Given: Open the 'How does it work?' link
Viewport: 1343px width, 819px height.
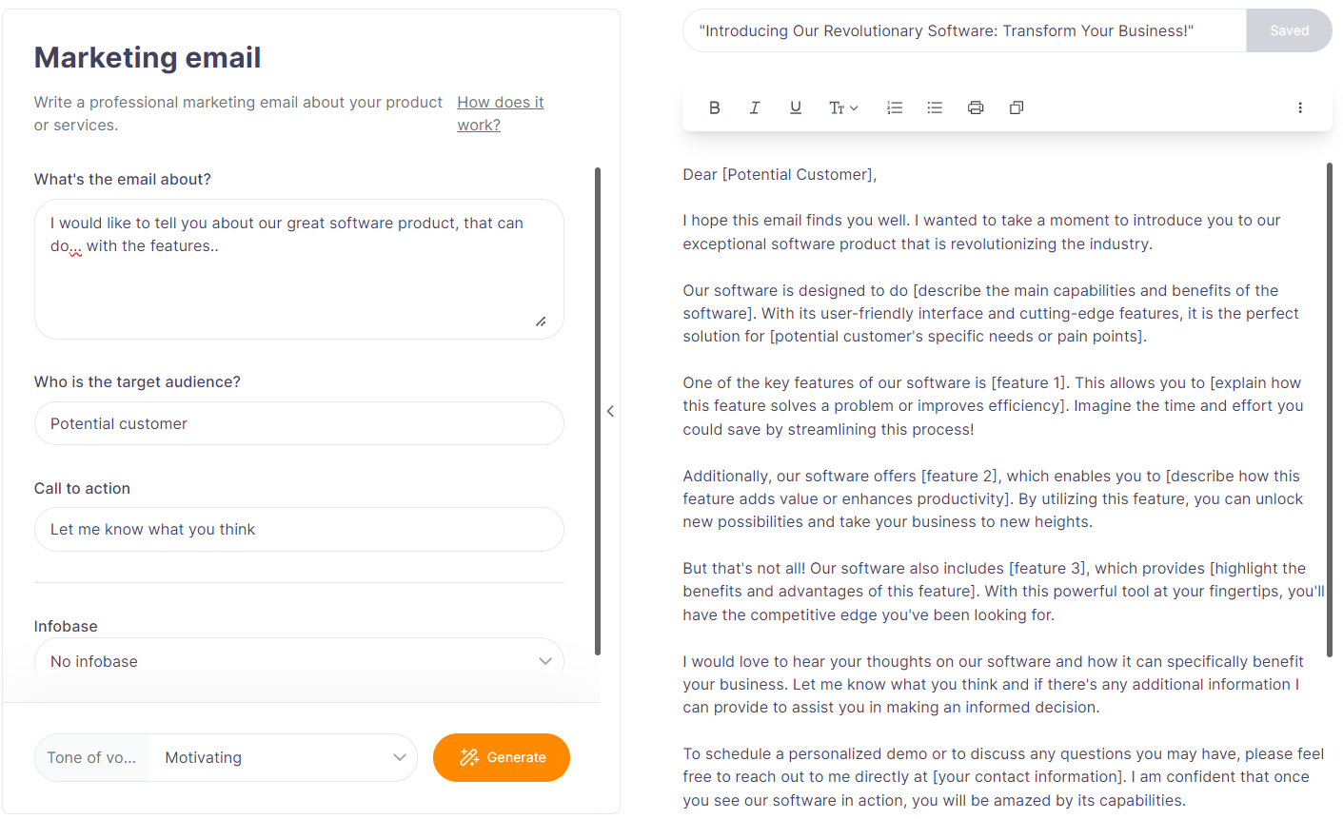Looking at the screenshot, I should tap(500, 112).
